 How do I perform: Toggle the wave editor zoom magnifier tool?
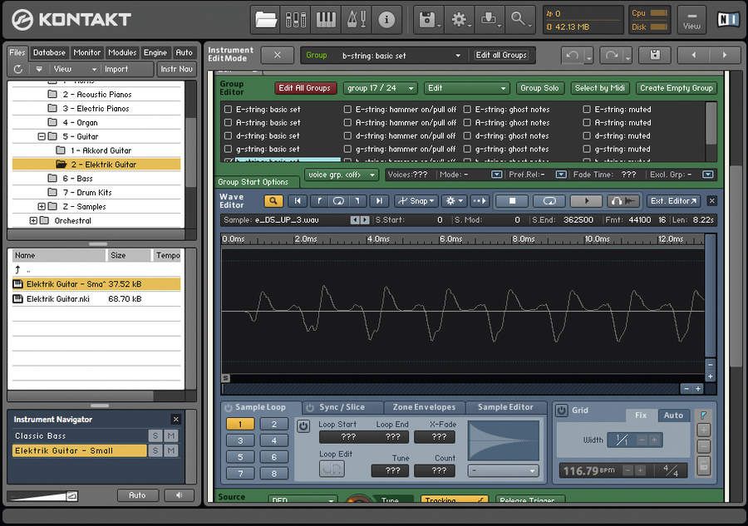click(x=273, y=201)
